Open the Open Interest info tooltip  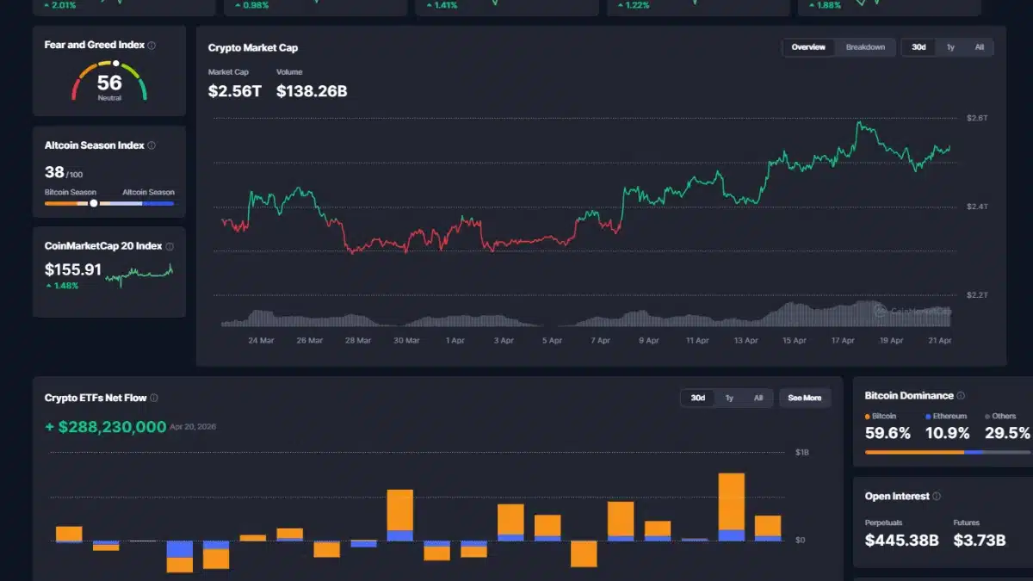[936, 496]
